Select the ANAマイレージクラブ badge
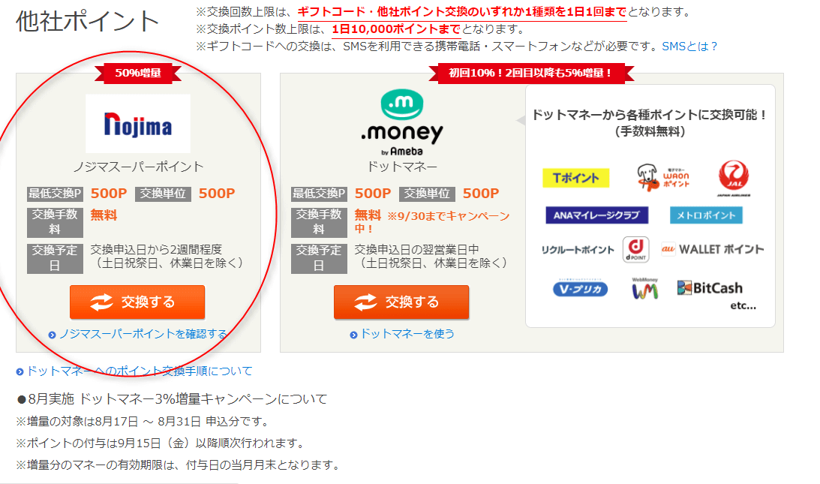 (596, 215)
